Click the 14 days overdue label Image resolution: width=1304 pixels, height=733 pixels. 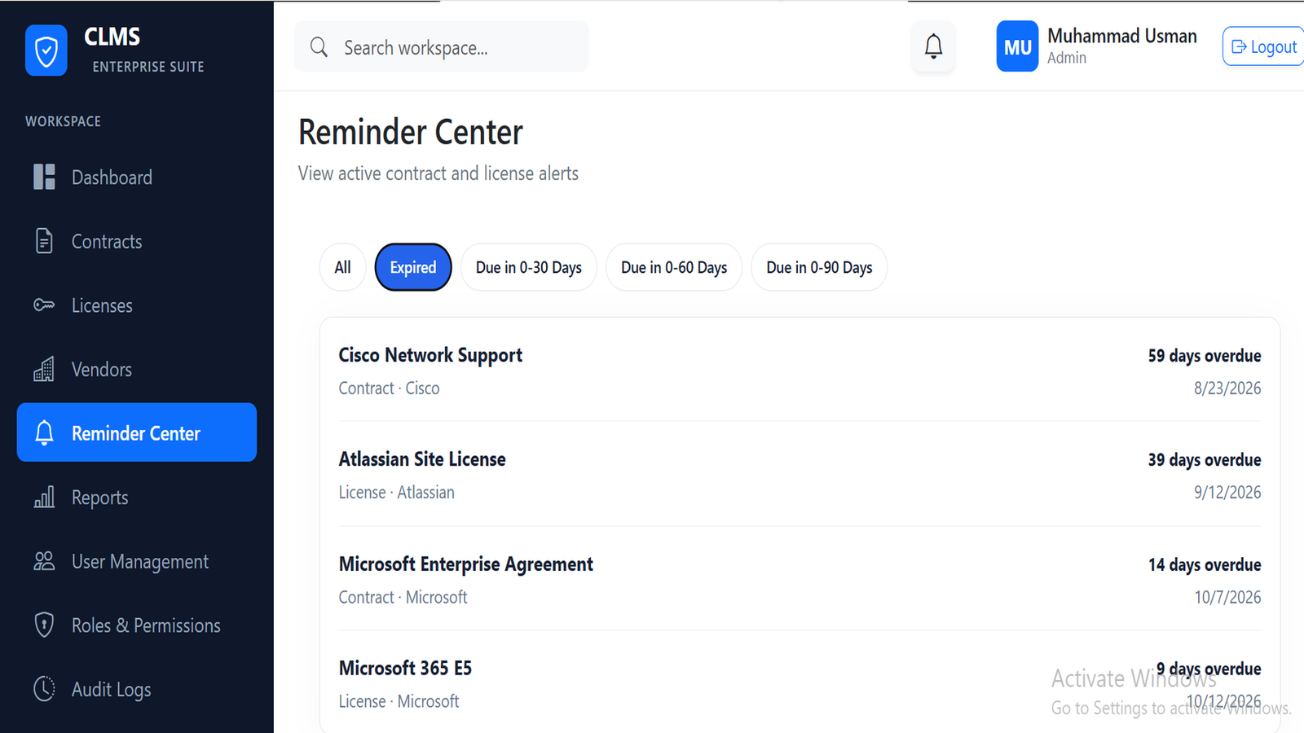[1205, 565]
